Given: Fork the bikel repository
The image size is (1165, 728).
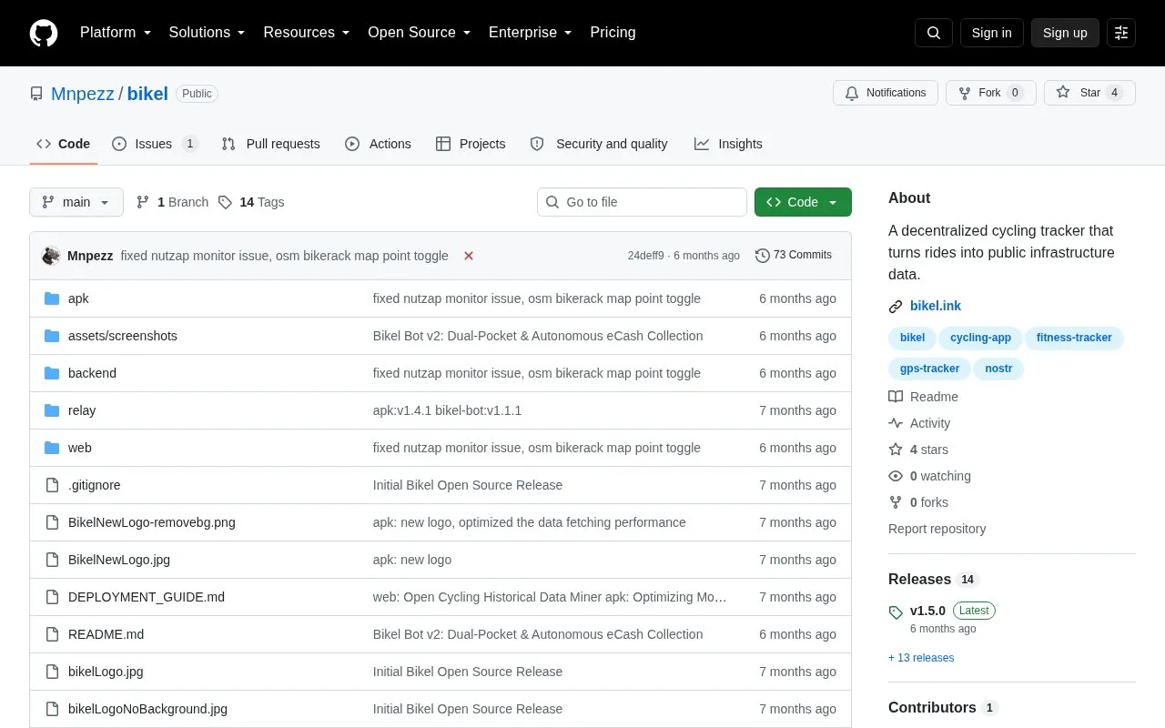Looking at the screenshot, I should (x=991, y=93).
